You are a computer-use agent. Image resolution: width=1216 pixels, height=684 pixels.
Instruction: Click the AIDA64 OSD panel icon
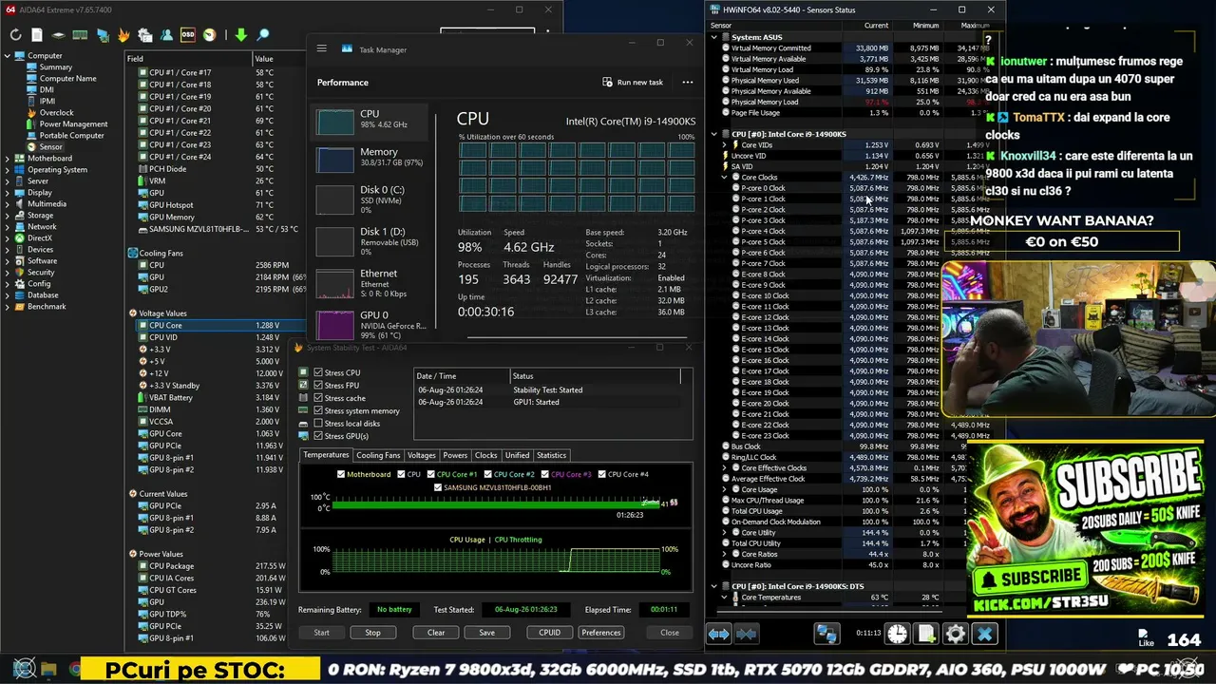point(188,35)
